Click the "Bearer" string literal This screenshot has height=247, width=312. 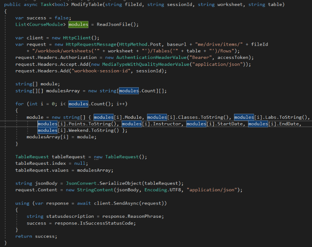pos(200,57)
